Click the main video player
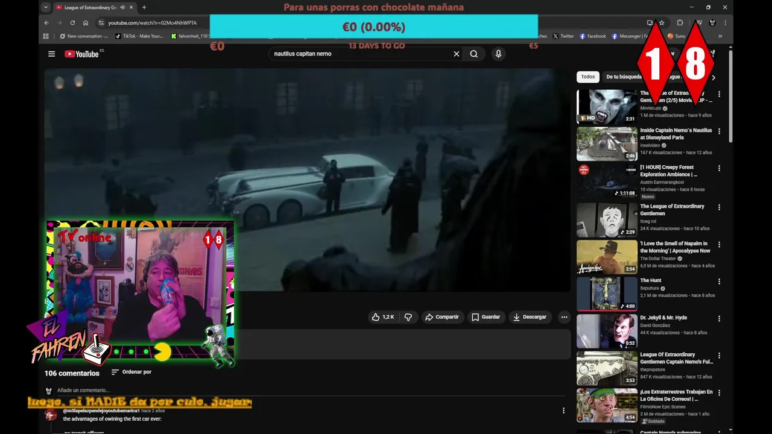Screen dimensions: 772x434 tap(308, 180)
